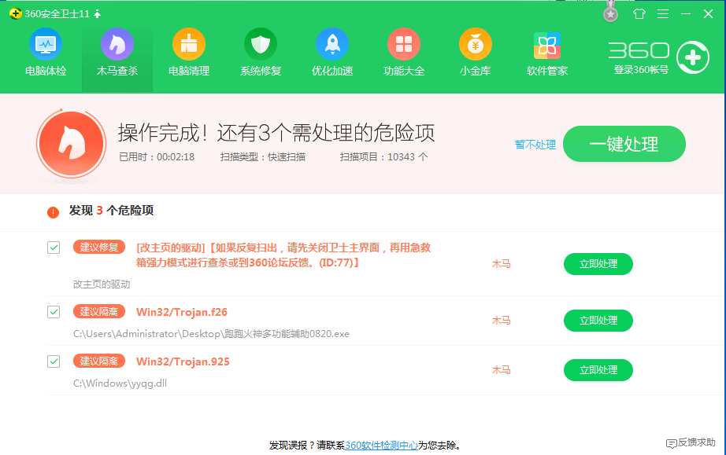
Task: Open 电脑清理 cleanup broom icon
Action: coord(189,44)
